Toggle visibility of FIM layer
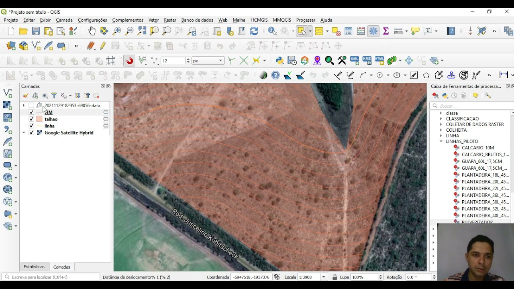This screenshot has width=514, height=289. pyautogui.click(x=31, y=112)
